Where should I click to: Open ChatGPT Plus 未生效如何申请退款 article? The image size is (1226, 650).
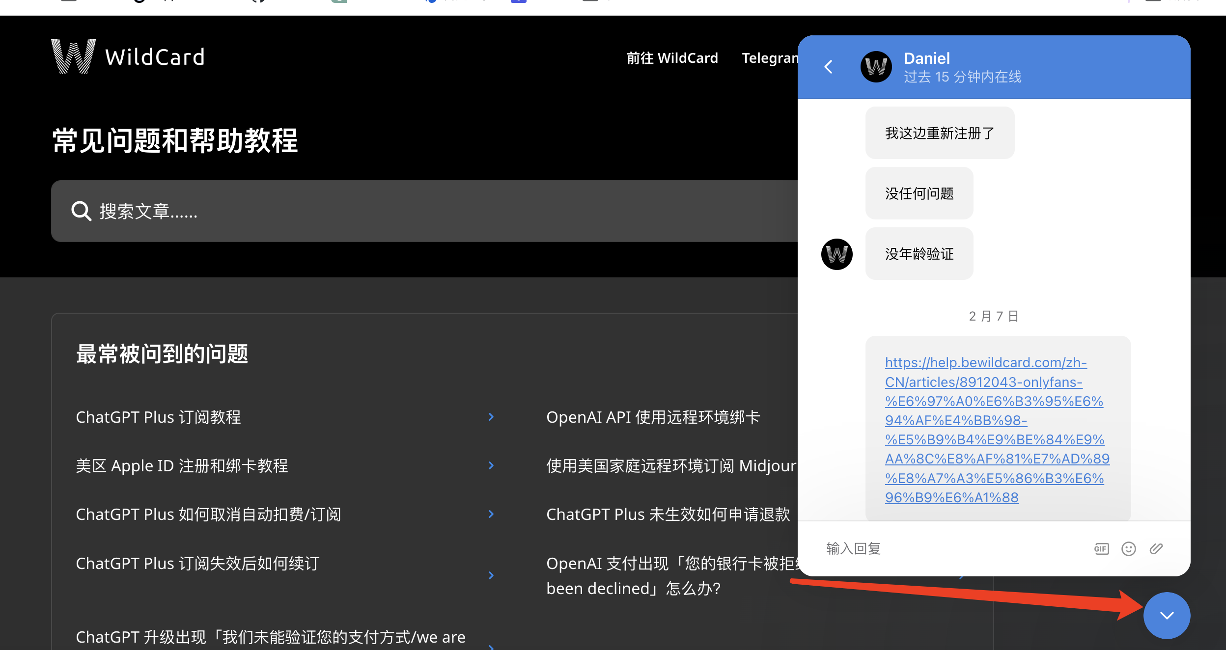coord(668,514)
